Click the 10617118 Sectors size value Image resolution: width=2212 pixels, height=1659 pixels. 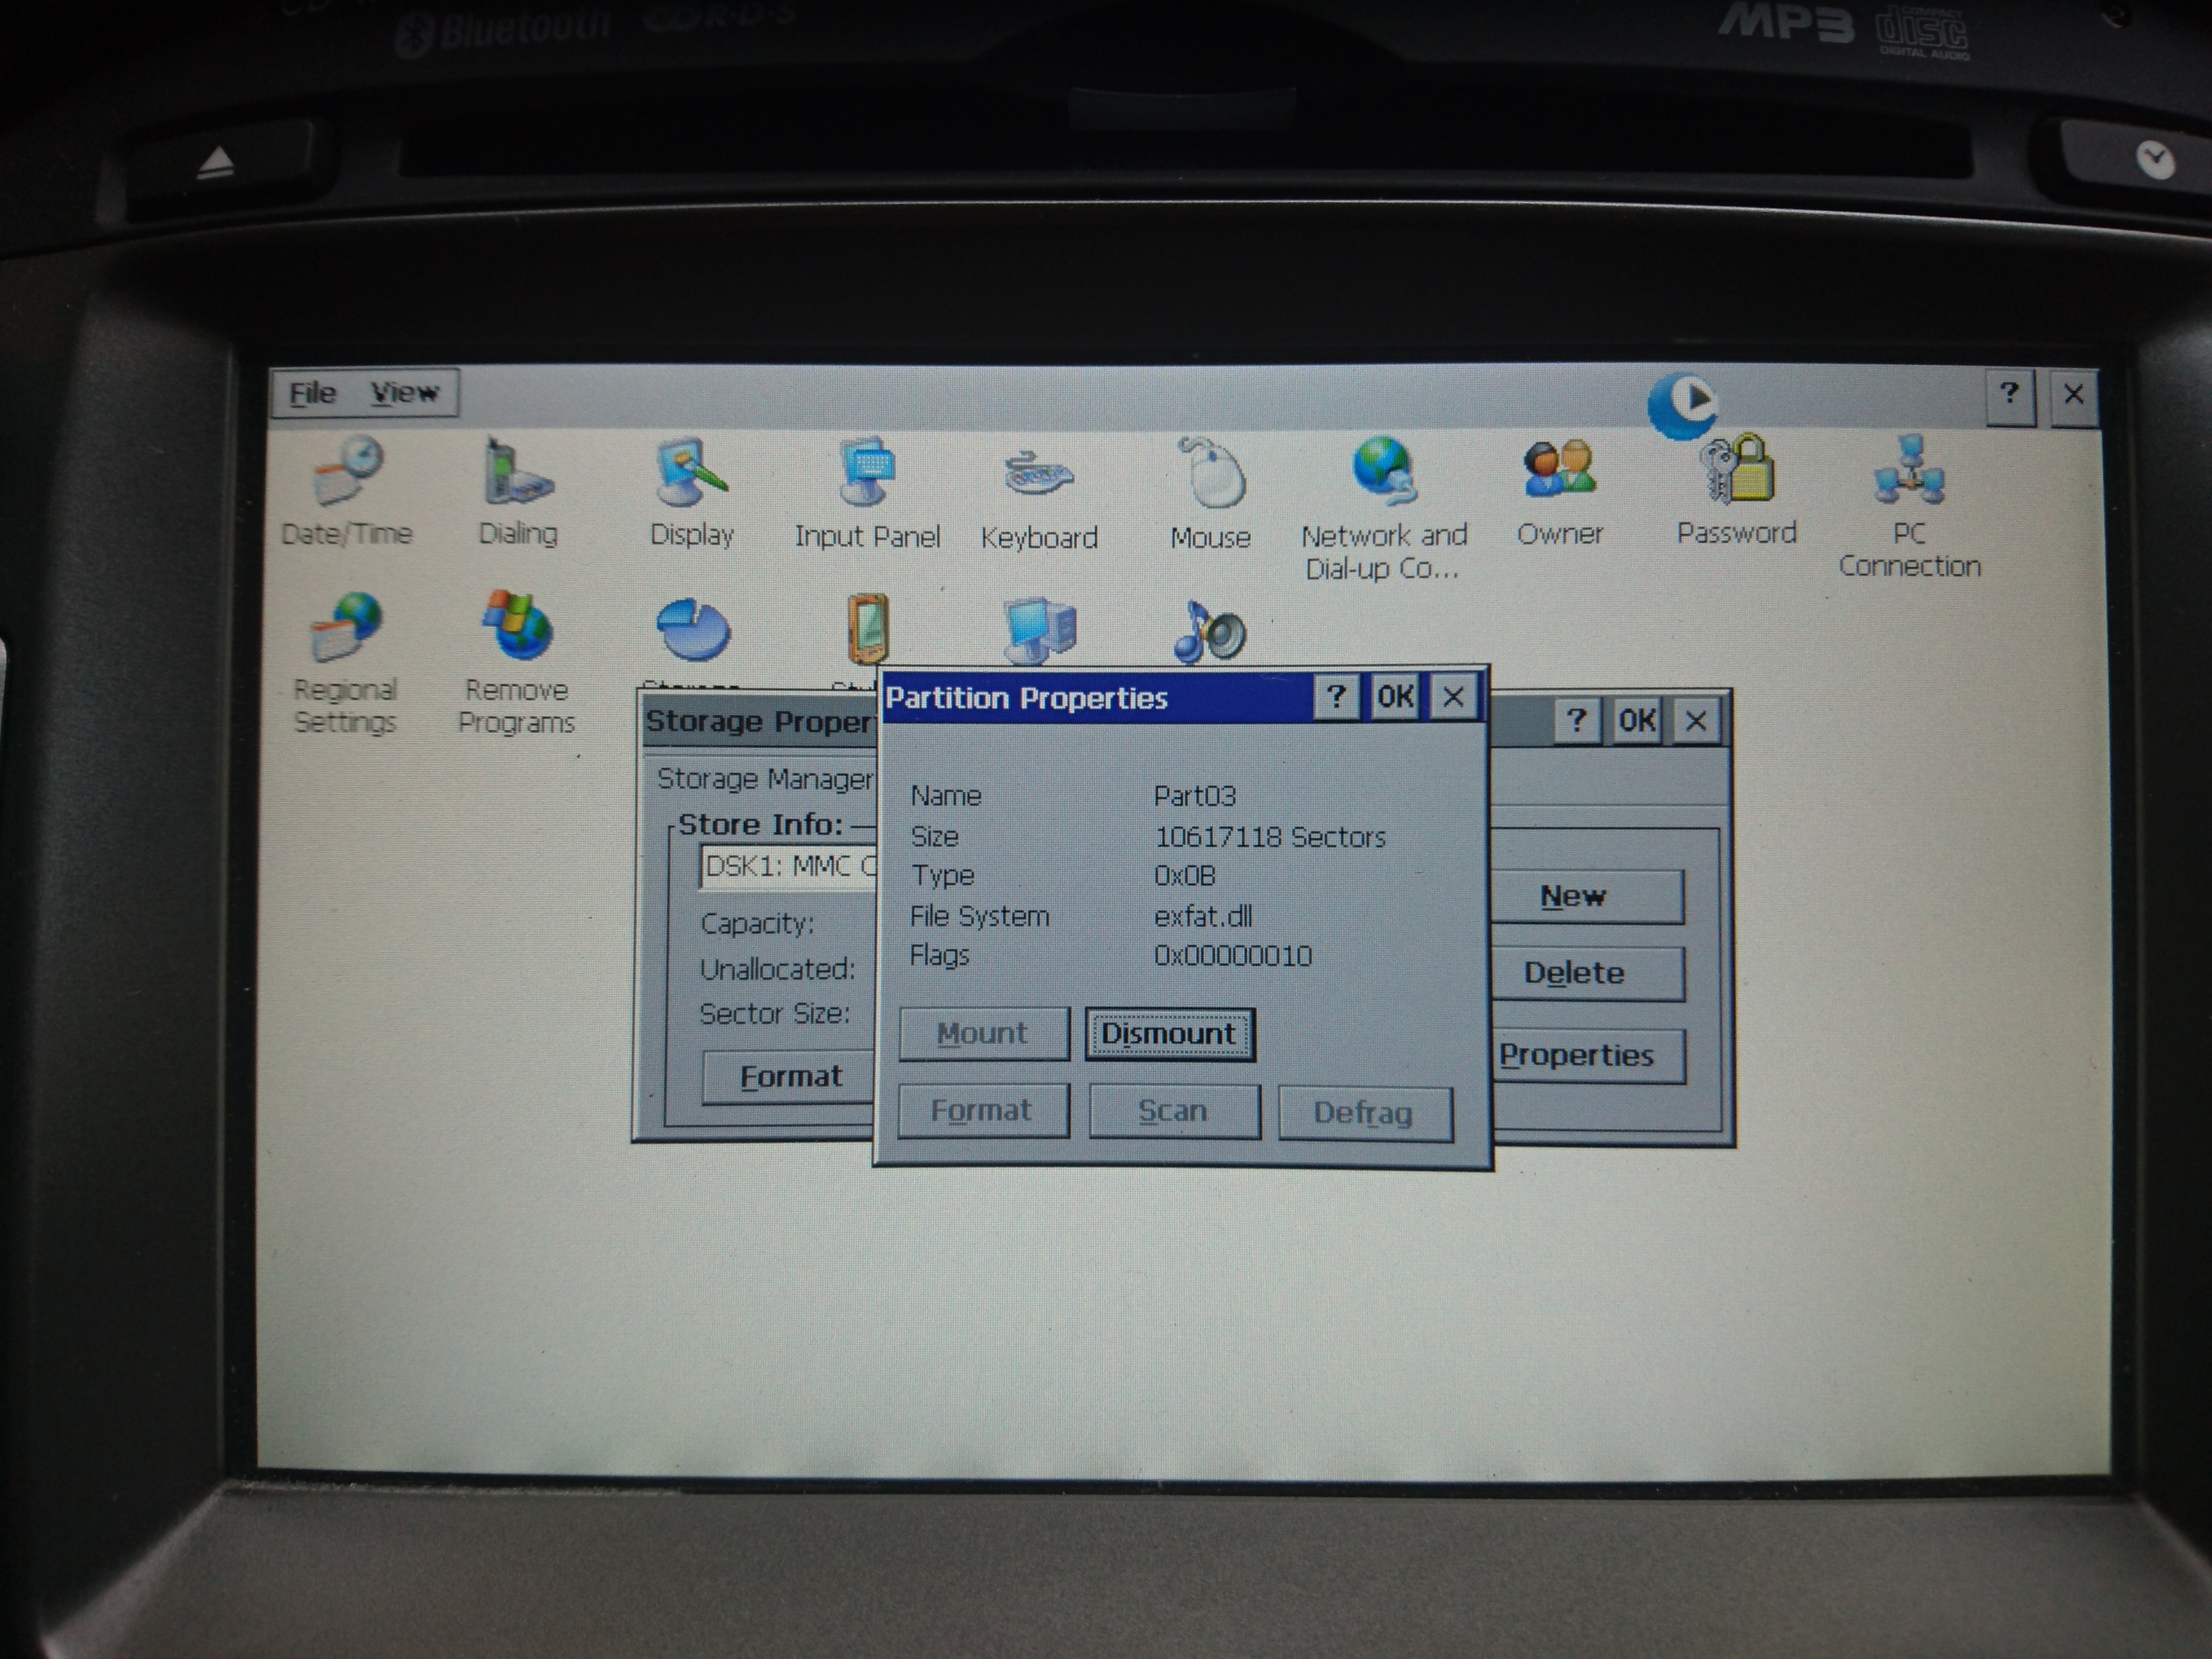(x=1270, y=838)
